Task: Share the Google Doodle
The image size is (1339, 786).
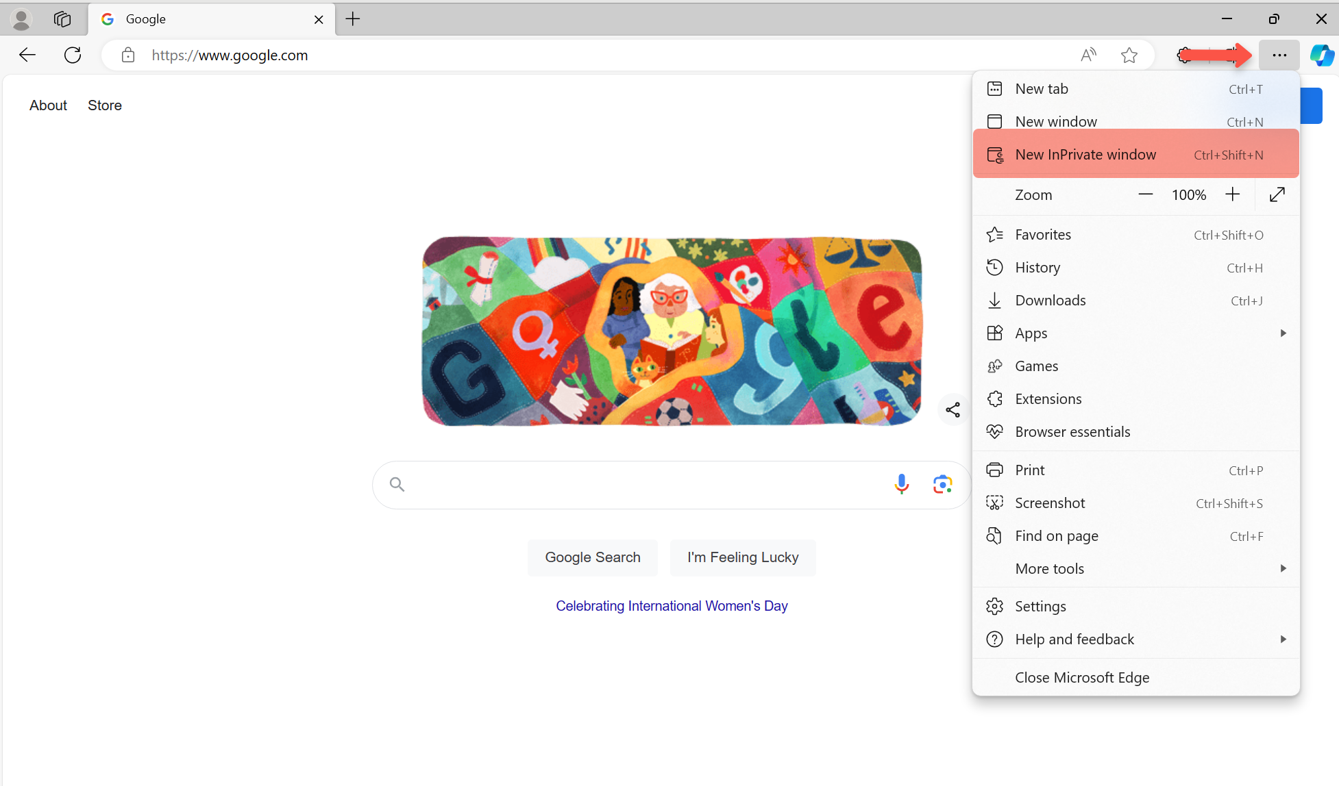Action: coord(953,410)
